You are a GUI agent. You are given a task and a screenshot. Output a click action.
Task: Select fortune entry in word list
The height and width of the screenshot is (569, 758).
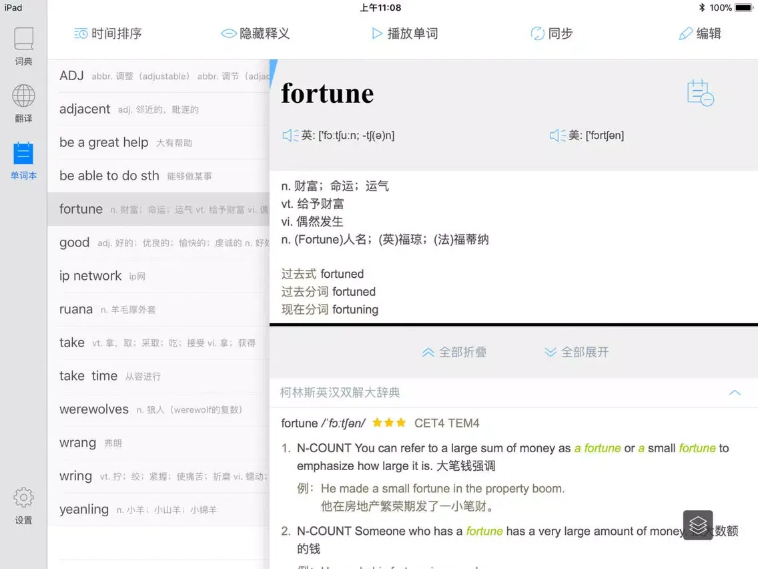coord(159,209)
